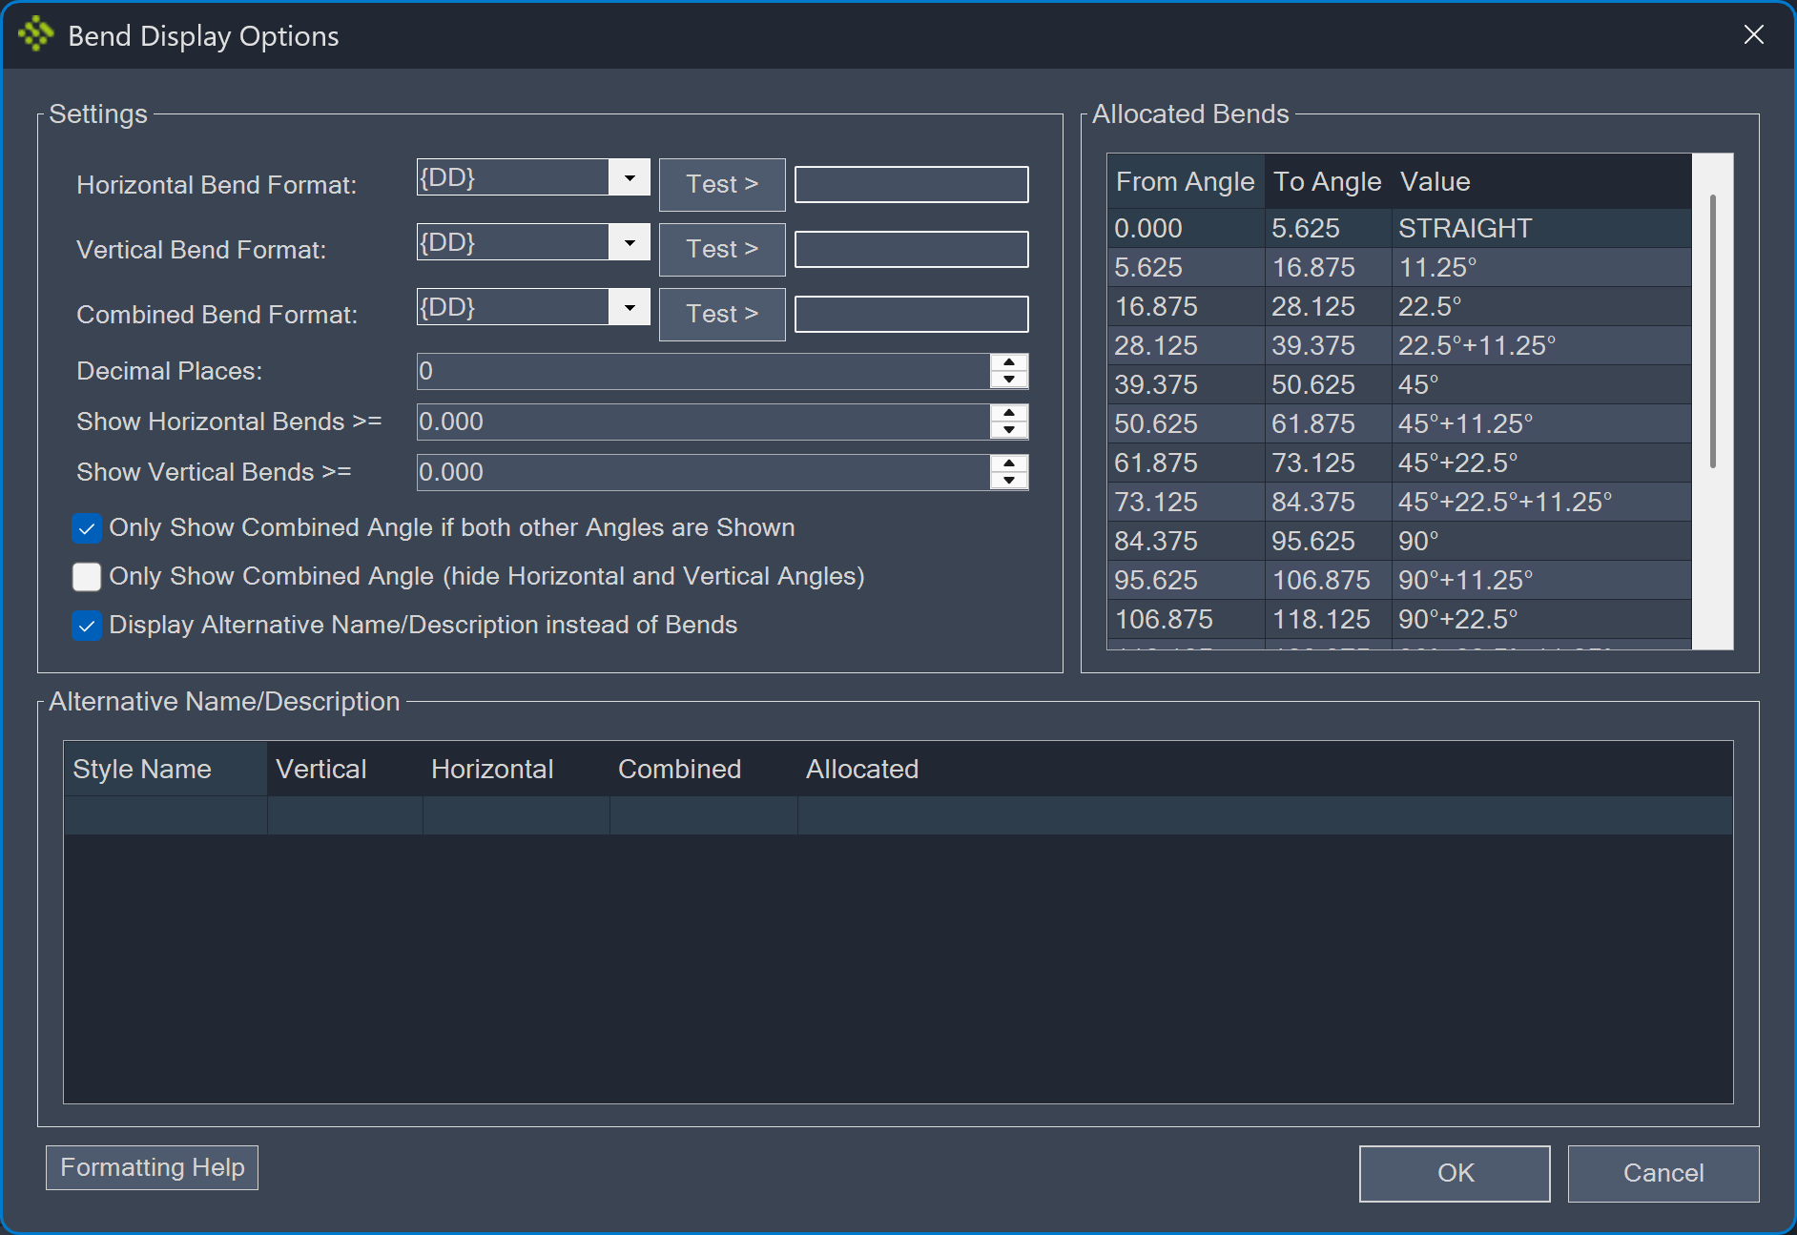This screenshot has height=1235, width=1797.
Task: Select the STRAIGHT value cell
Action: (x=1541, y=229)
